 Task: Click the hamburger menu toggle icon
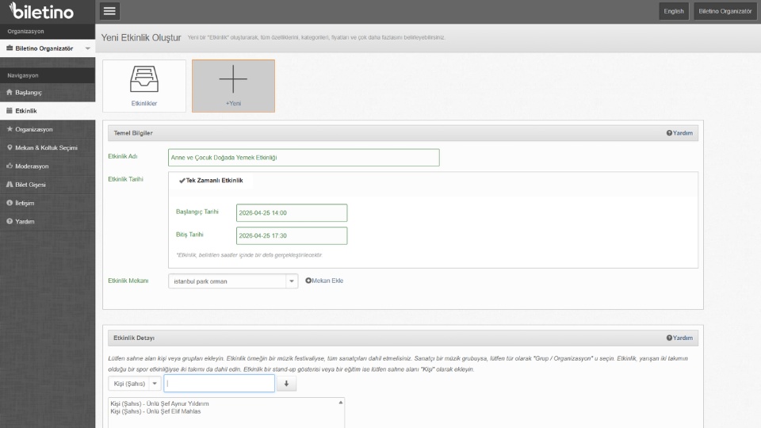click(x=110, y=11)
